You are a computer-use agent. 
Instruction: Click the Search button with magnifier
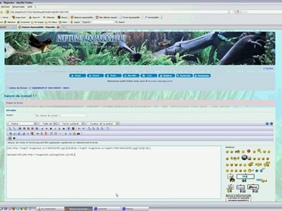click(120, 22)
